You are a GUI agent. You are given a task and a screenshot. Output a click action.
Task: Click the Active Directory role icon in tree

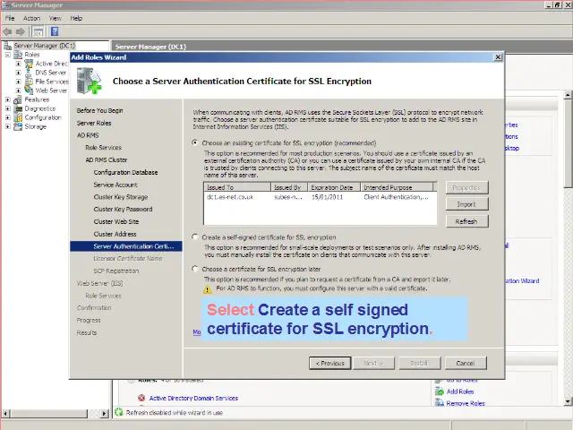click(29, 64)
